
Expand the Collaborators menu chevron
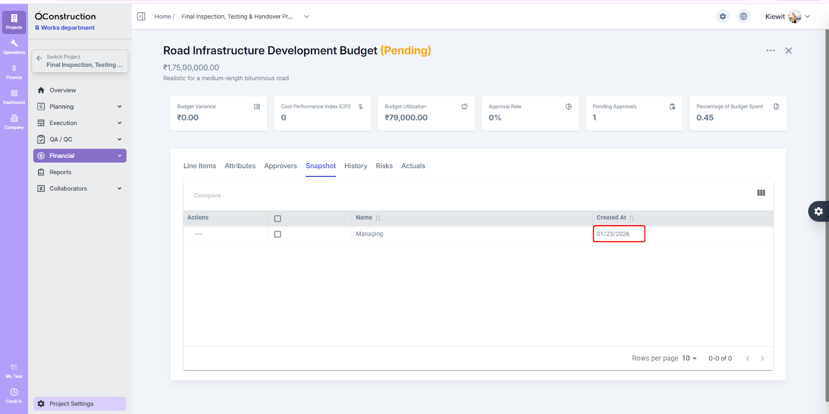pyautogui.click(x=120, y=188)
